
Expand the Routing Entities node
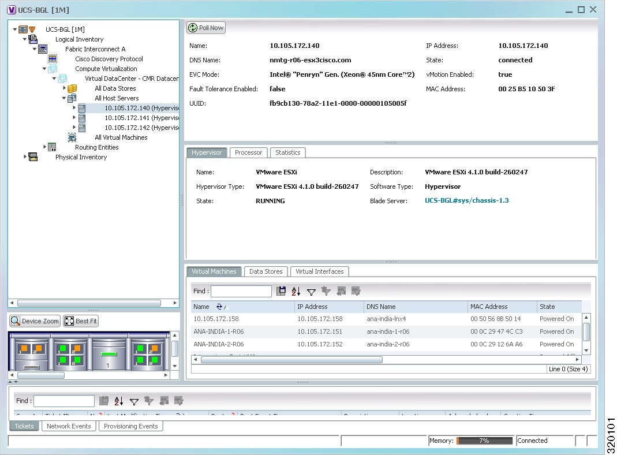pos(44,147)
